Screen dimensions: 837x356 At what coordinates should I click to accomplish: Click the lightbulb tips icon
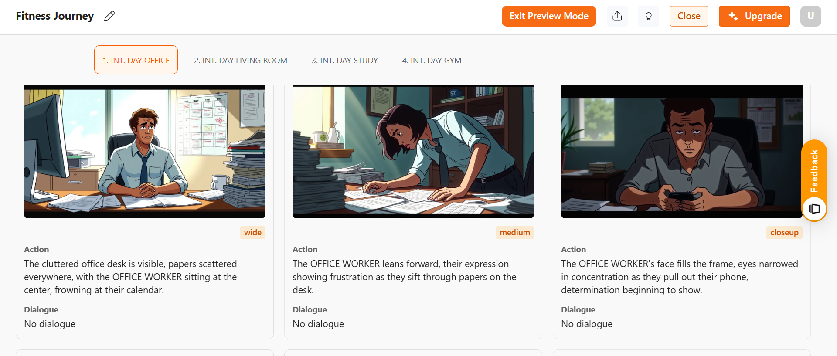tap(649, 16)
